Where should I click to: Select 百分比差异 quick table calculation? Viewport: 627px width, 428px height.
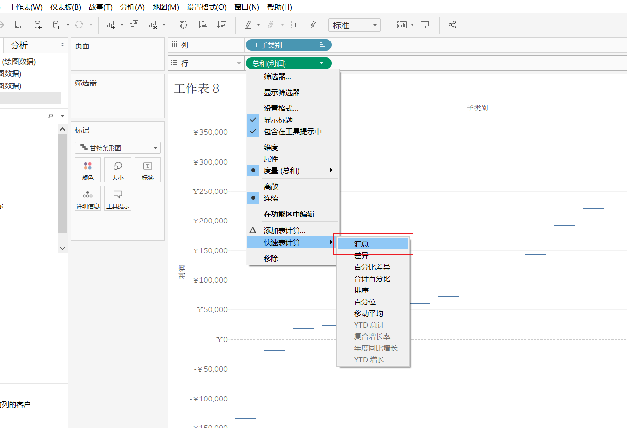(x=373, y=267)
